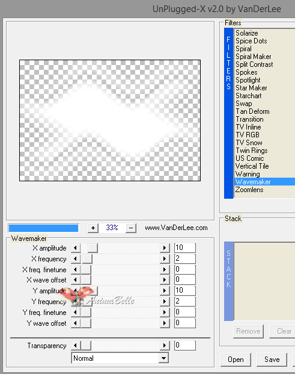The height and width of the screenshot is (374, 295).
Task: Click the Y wave offset value field
Action: pyautogui.click(x=185, y=323)
